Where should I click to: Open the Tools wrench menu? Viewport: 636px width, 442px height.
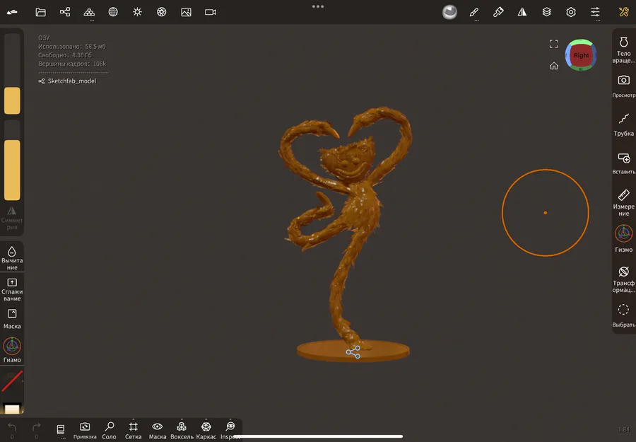pyautogui.click(x=624, y=12)
